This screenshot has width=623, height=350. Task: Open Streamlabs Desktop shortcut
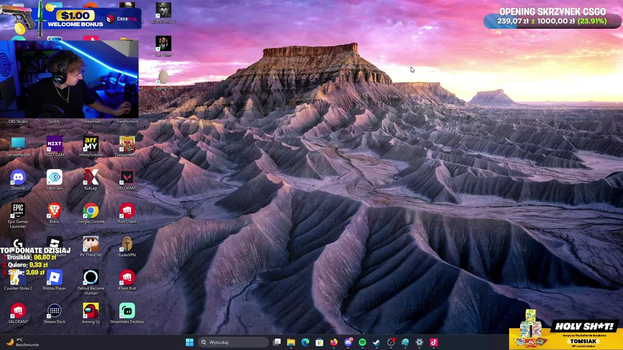pos(127,314)
